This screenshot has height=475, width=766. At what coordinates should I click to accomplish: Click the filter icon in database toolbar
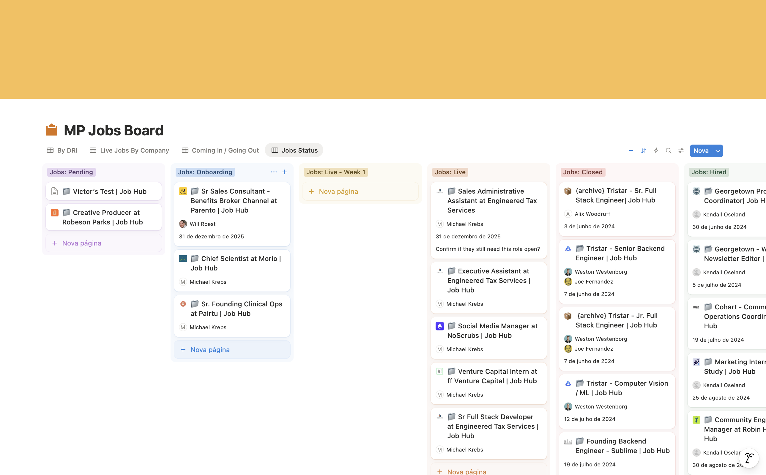pos(631,151)
